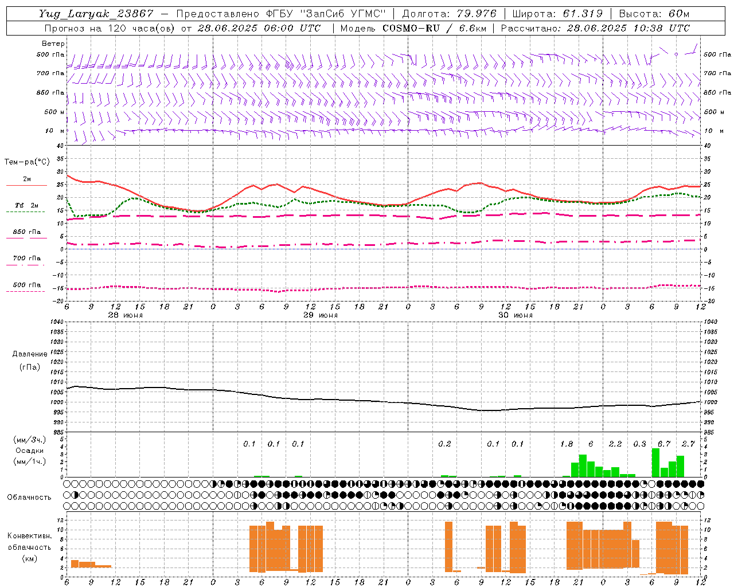Click the latitude value Широта: 61.319

click(x=557, y=14)
